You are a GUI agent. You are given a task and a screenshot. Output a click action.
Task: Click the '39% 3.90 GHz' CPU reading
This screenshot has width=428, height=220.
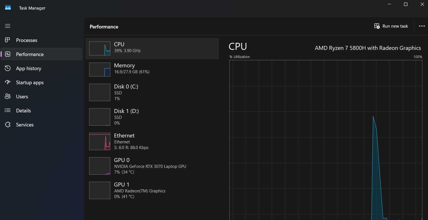(127, 51)
